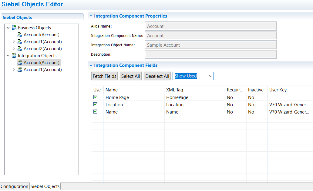
Task: Collapse the Business Objects tree node
Action: pos(8,28)
